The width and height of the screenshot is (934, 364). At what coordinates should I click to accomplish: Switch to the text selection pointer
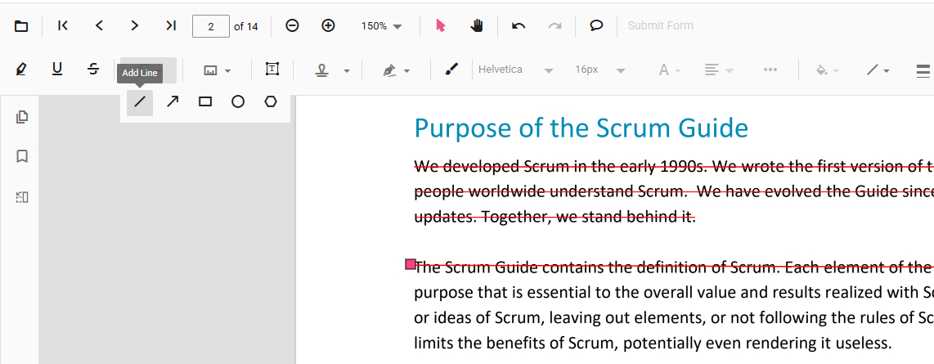[x=441, y=25]
